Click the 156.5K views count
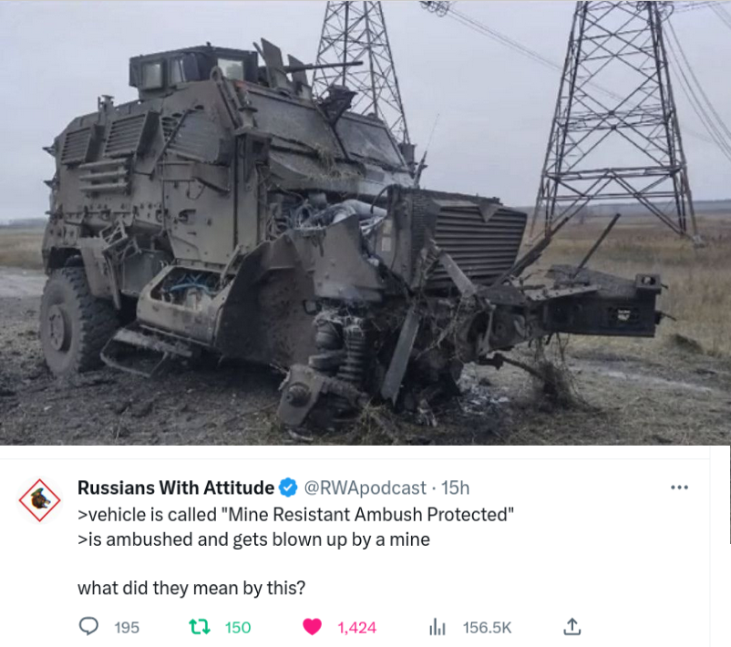This screenshot has width=731, height=647. [487, 628]
